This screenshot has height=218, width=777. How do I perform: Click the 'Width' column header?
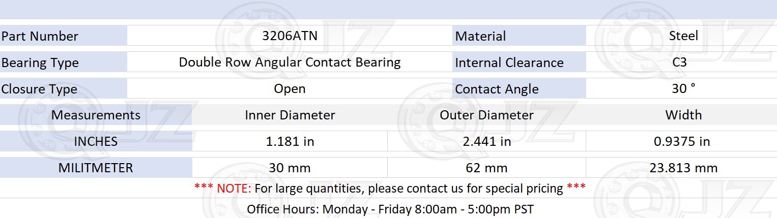[683, 115]
